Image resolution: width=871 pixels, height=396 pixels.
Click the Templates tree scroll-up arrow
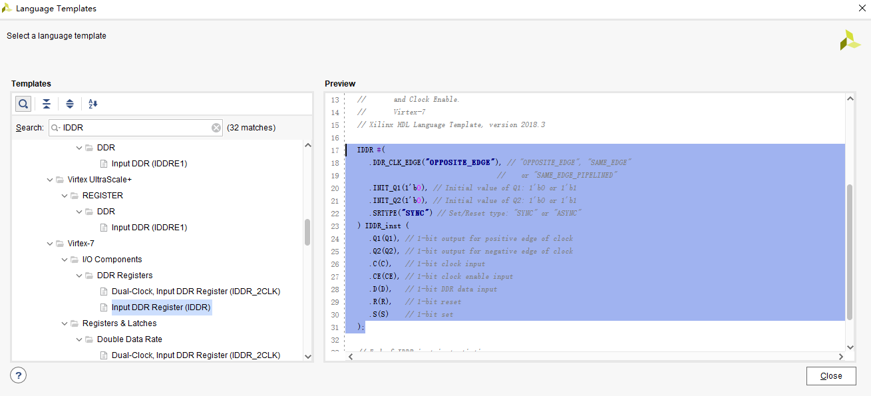(307, 145)
